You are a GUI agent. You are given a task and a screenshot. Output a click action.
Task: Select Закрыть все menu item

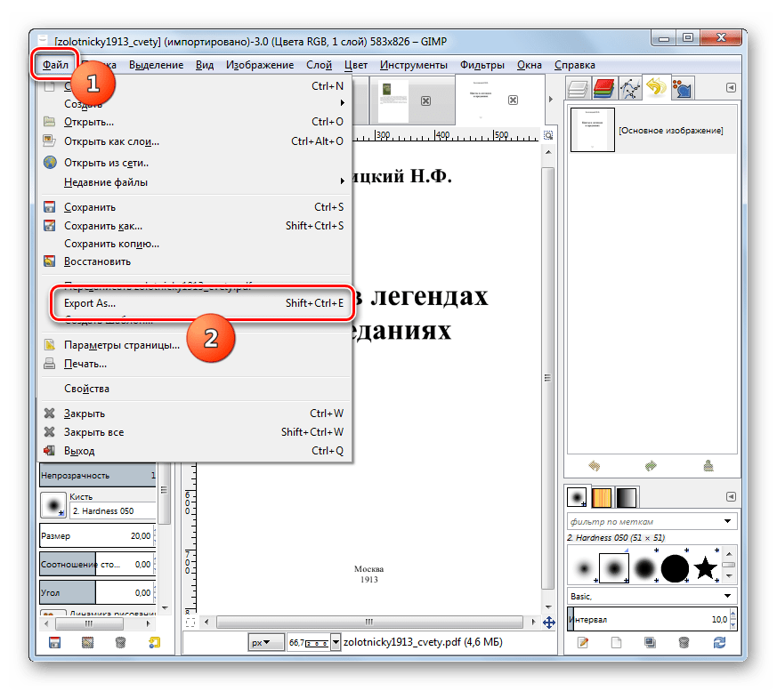point(195,432)
